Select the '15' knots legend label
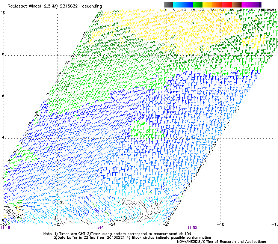278x244 pixels. (193, 10)
